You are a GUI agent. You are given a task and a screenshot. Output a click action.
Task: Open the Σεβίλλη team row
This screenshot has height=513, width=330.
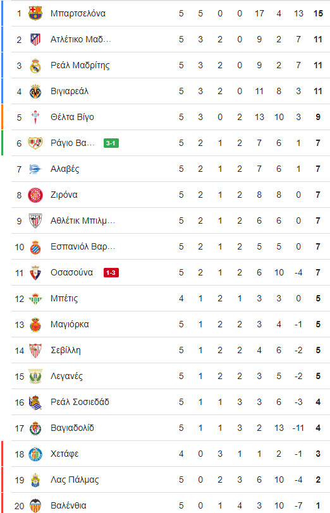tap(171, 351)
